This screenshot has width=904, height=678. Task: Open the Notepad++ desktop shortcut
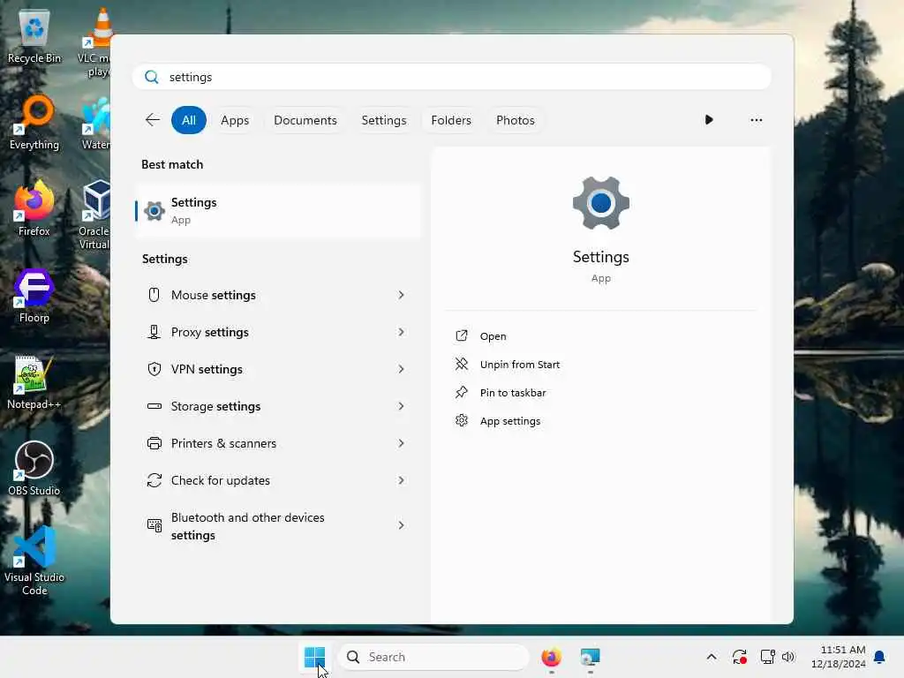point(34,381)
